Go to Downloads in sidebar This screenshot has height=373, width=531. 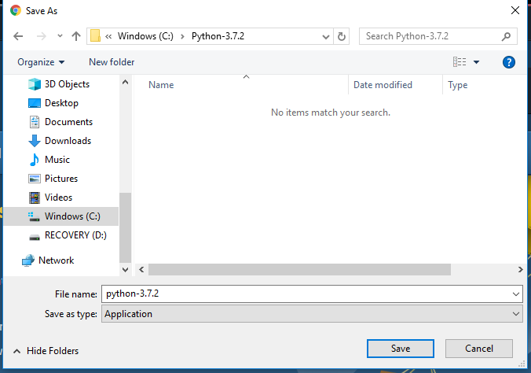68,141
